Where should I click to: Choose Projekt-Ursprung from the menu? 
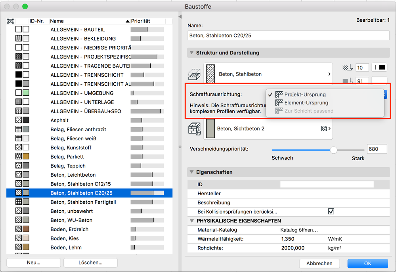point(305,94)
